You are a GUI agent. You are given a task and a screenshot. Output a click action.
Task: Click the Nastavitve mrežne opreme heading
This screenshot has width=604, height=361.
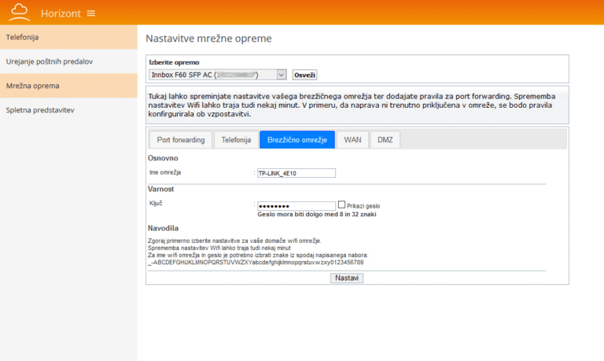click(x=208, y=39)
